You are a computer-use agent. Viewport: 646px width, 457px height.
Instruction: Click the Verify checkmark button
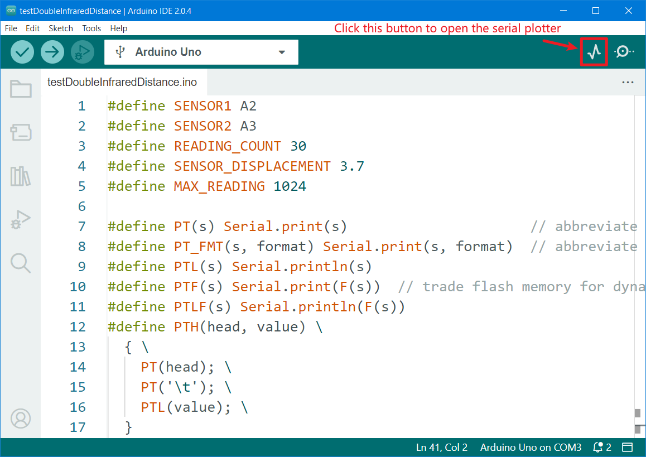(x=22, y=52)
